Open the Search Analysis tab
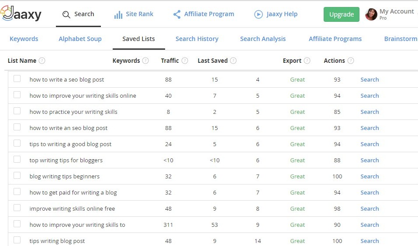 [x=263, y=39]
